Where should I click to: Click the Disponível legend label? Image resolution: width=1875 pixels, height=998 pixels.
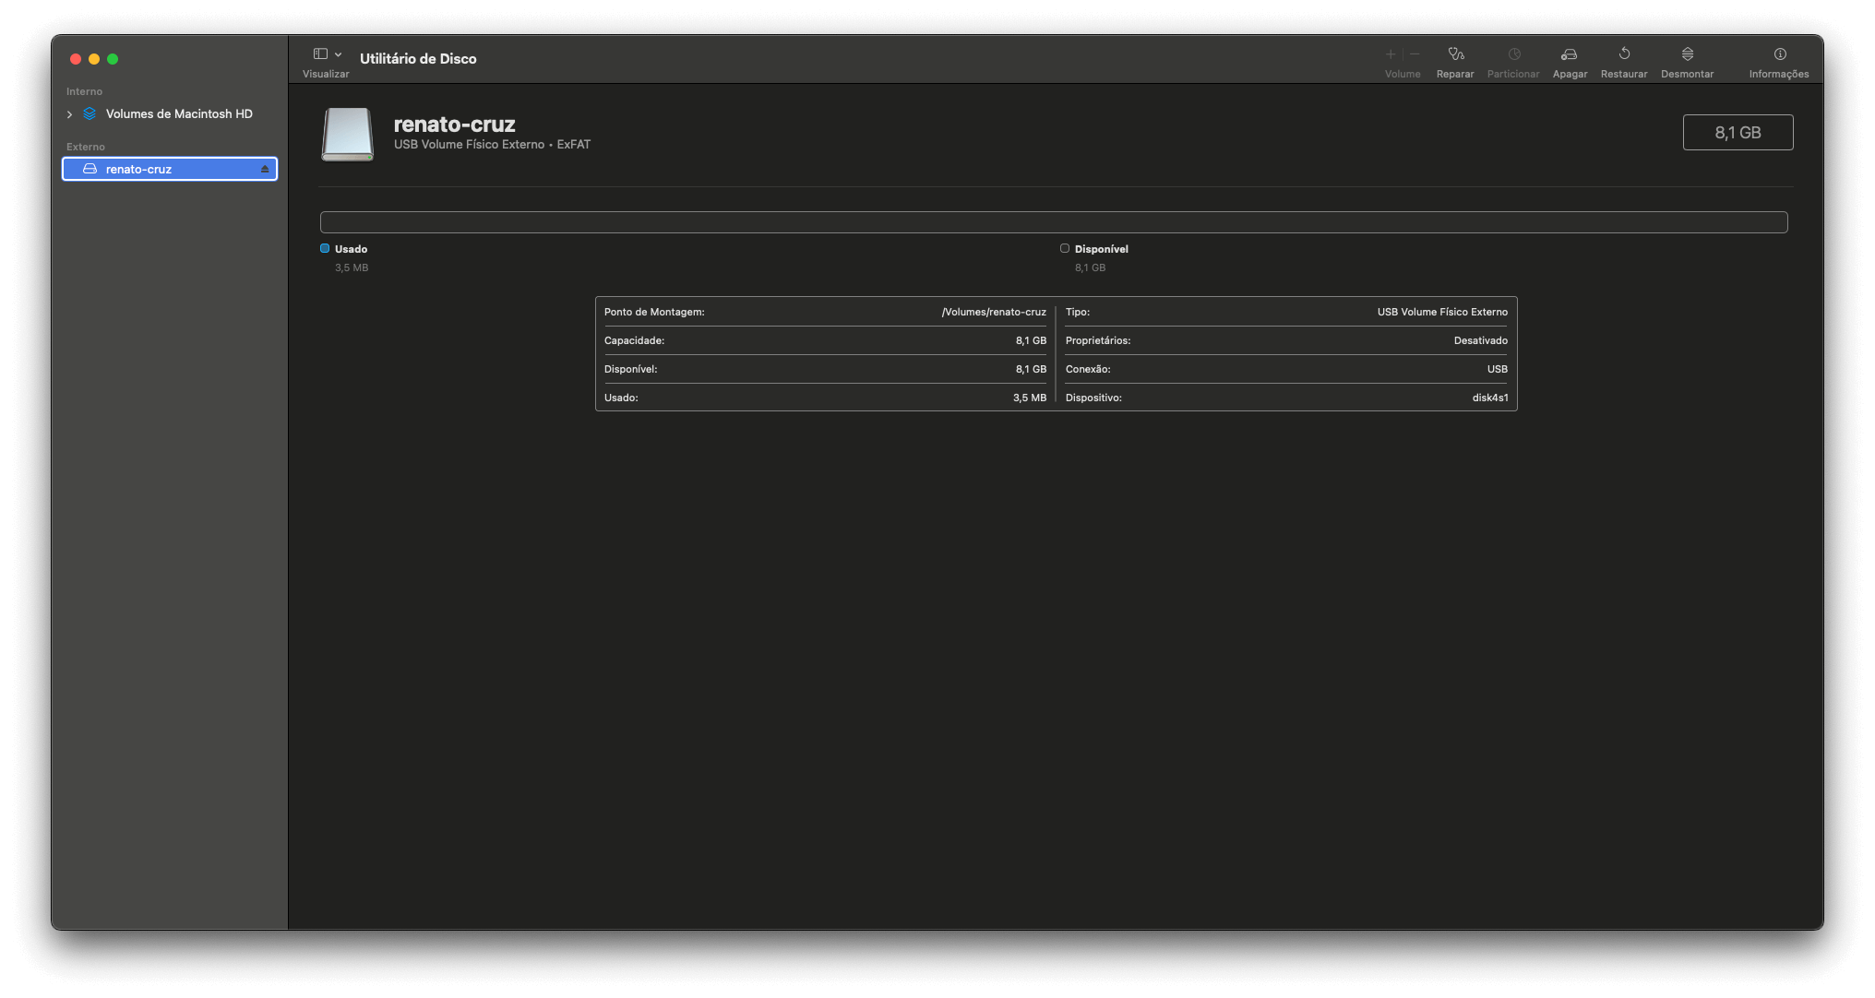[1101, 249]
